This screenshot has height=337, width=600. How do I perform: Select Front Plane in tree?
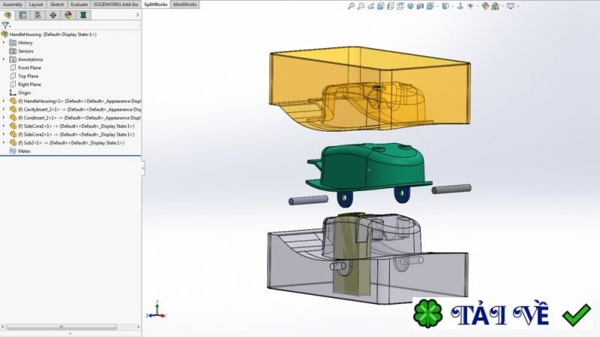[x=29, y=68]
